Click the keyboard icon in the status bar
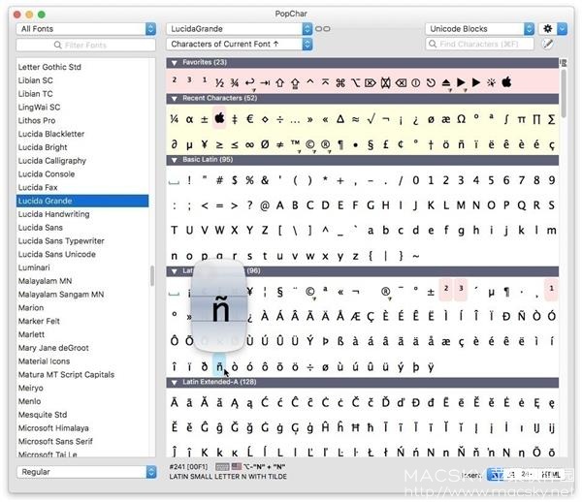The image size is (582, 502). coord(222,466)
